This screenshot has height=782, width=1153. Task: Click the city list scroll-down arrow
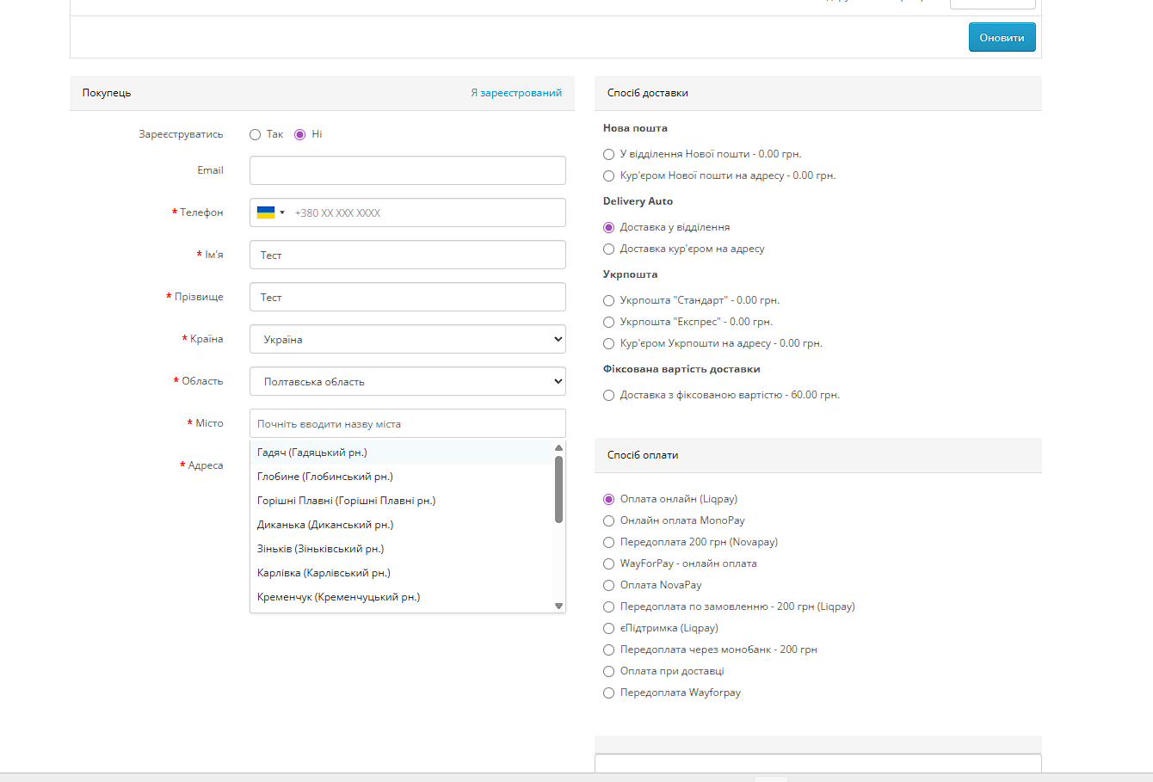pos(558,607)
